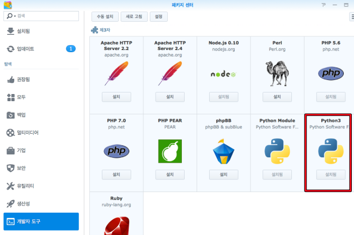This screenshot has height=235, width=354.
Task: Click the Installed download icon in sidebar
Action: pyautogui.click(x=10, y=31)
